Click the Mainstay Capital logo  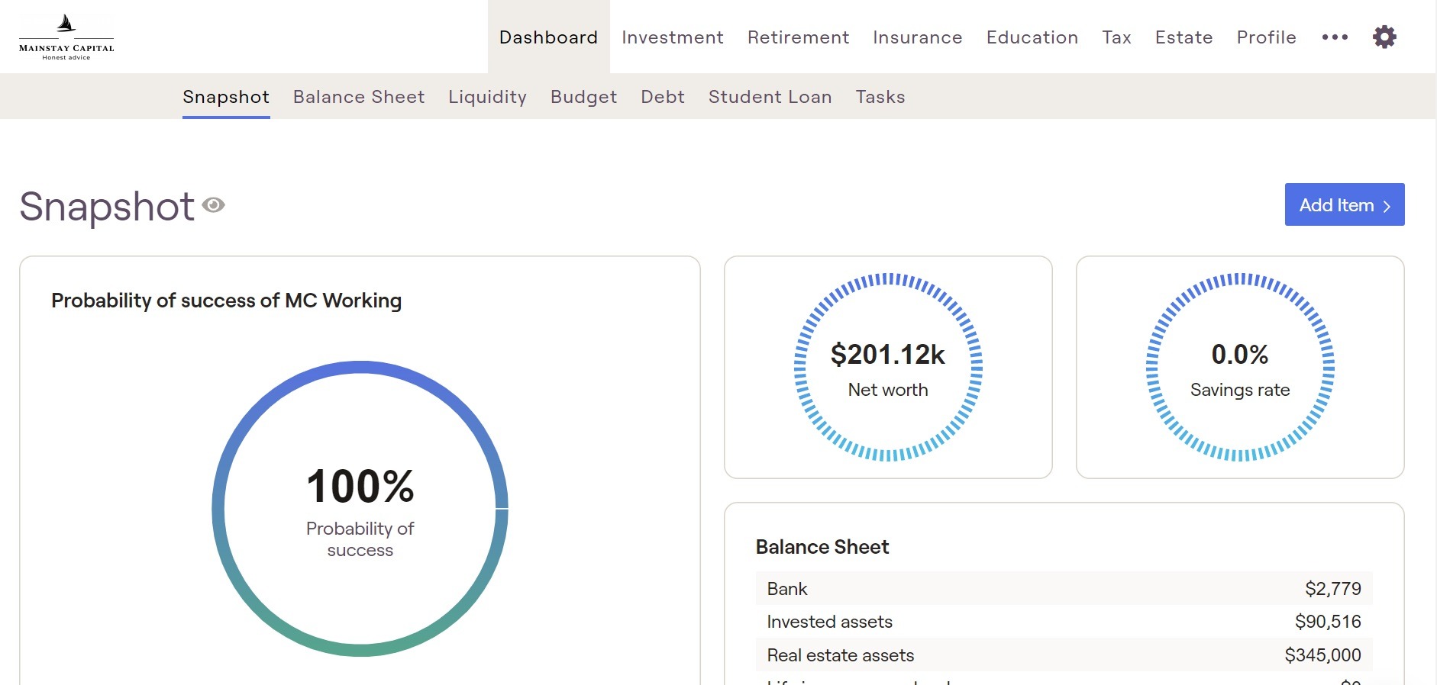66,37
